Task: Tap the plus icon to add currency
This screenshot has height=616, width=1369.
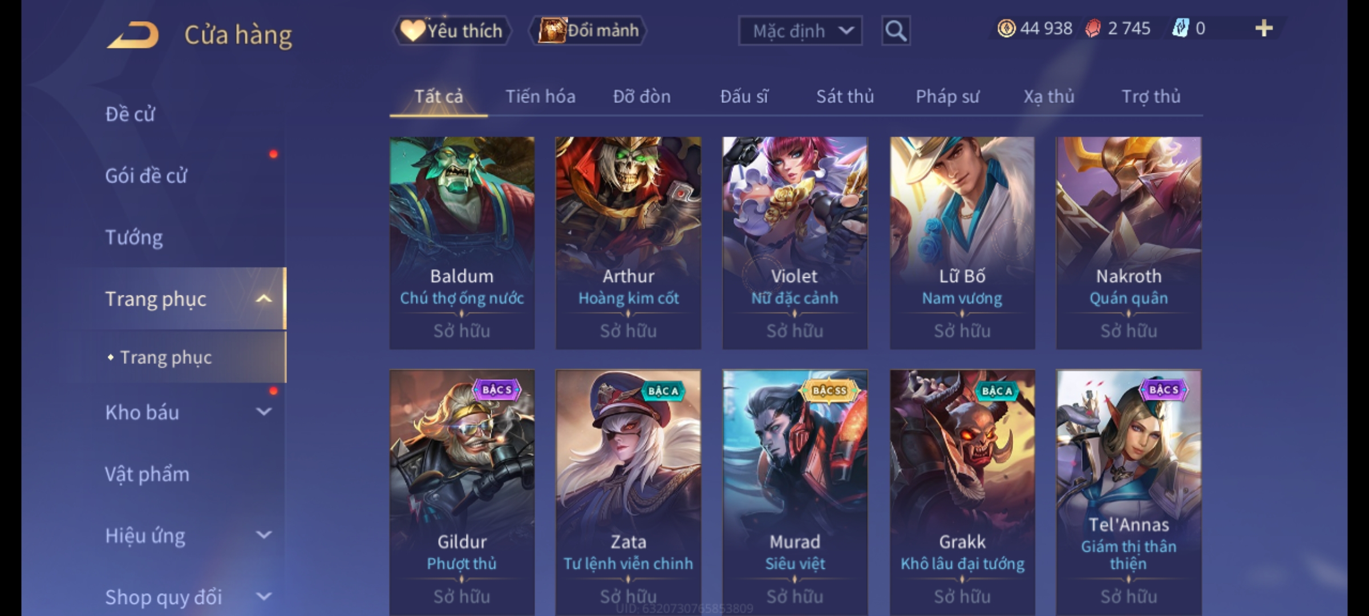Action: point(1264,28)
